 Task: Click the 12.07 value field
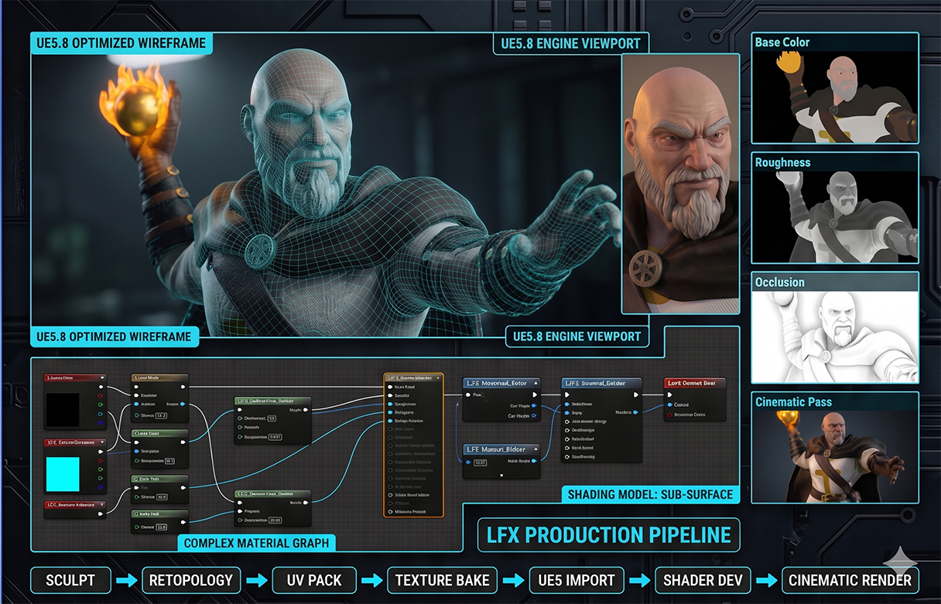click(480, 462)
